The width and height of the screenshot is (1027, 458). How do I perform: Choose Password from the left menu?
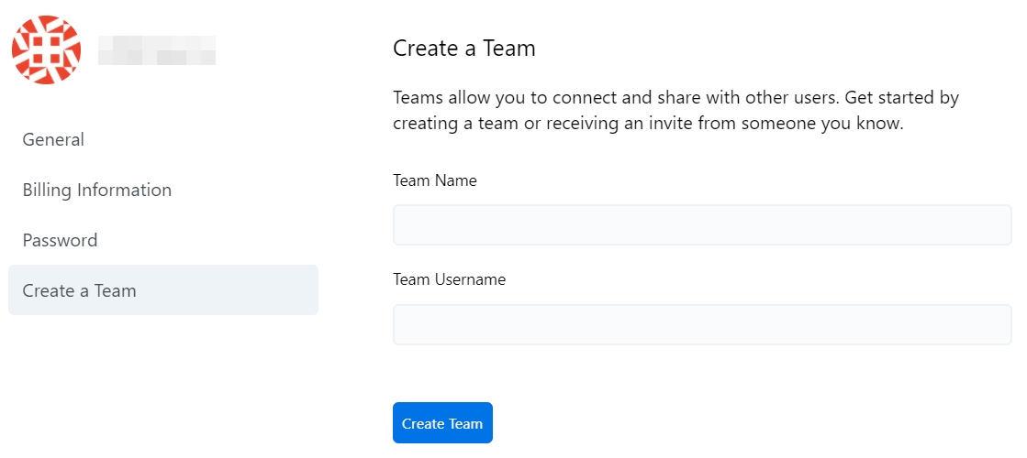pyautogui.click(x=60, y=241)
